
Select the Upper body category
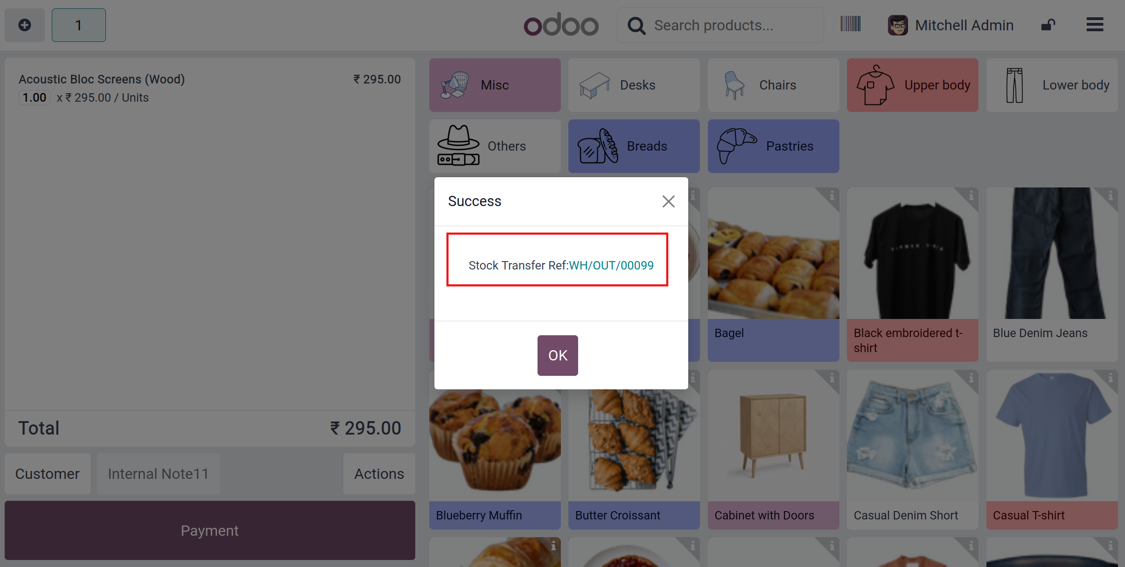(x=912, y=85)
